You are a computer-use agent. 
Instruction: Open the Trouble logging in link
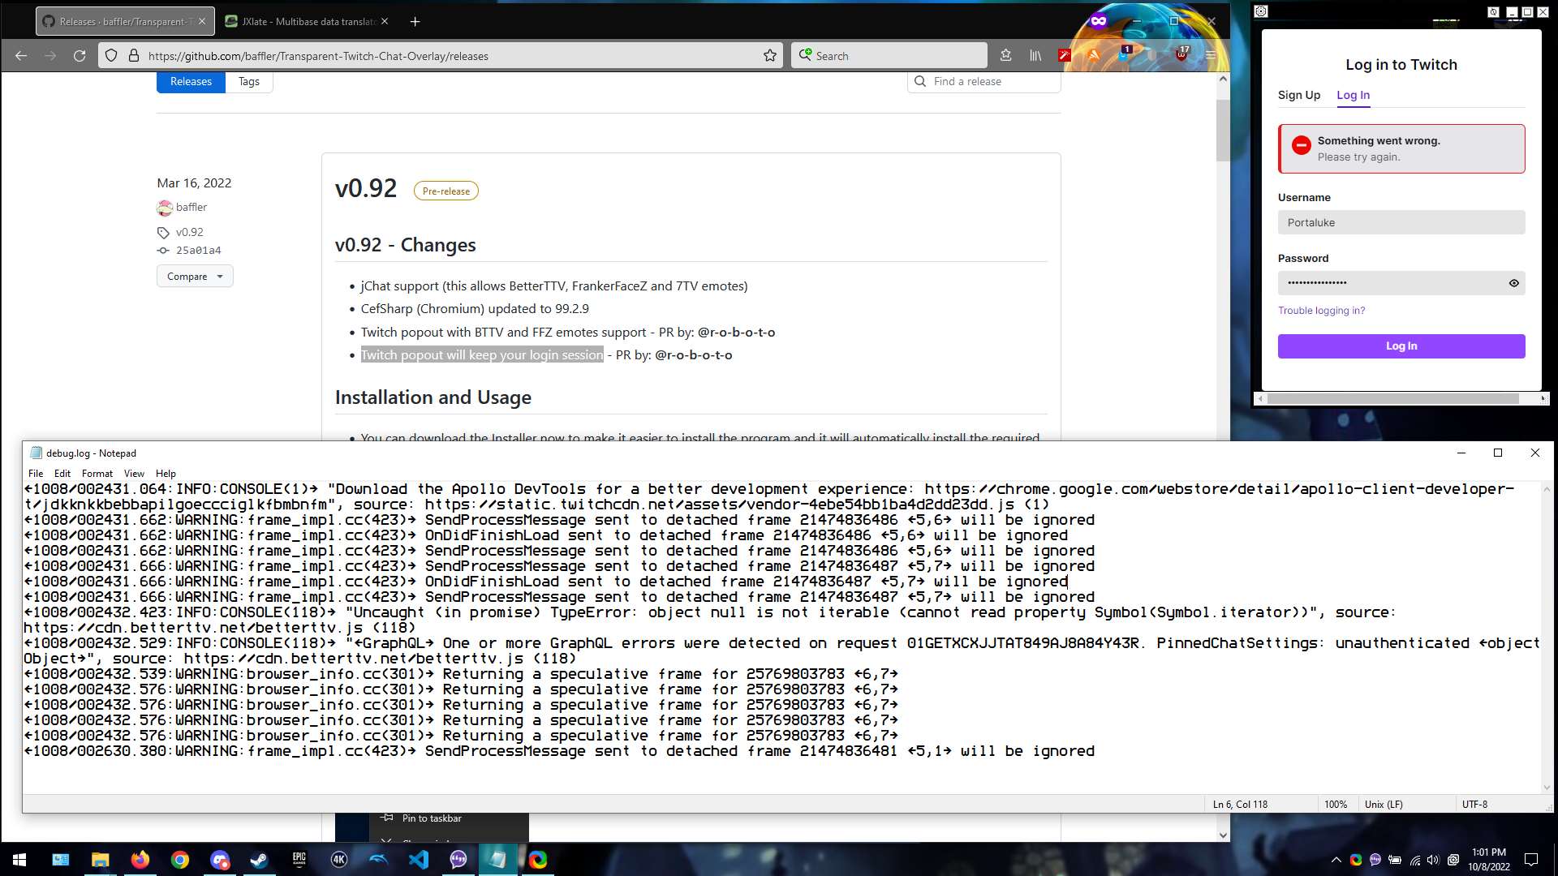click(x=1321, y=310)
